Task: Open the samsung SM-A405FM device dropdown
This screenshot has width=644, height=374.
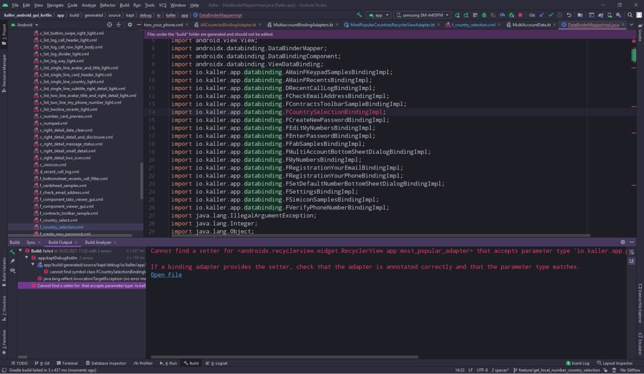Action: coord(422,15)
